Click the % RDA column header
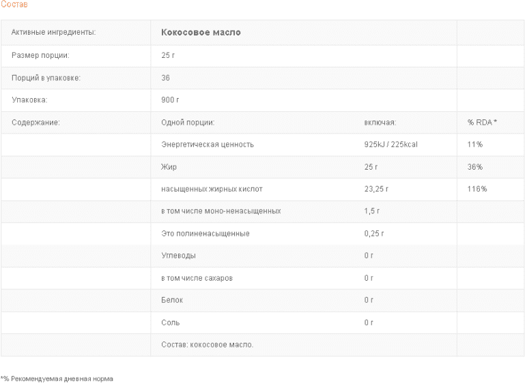The width and height of the screenshot is (525, 383). pyautogui.click(x=482, y=122)
